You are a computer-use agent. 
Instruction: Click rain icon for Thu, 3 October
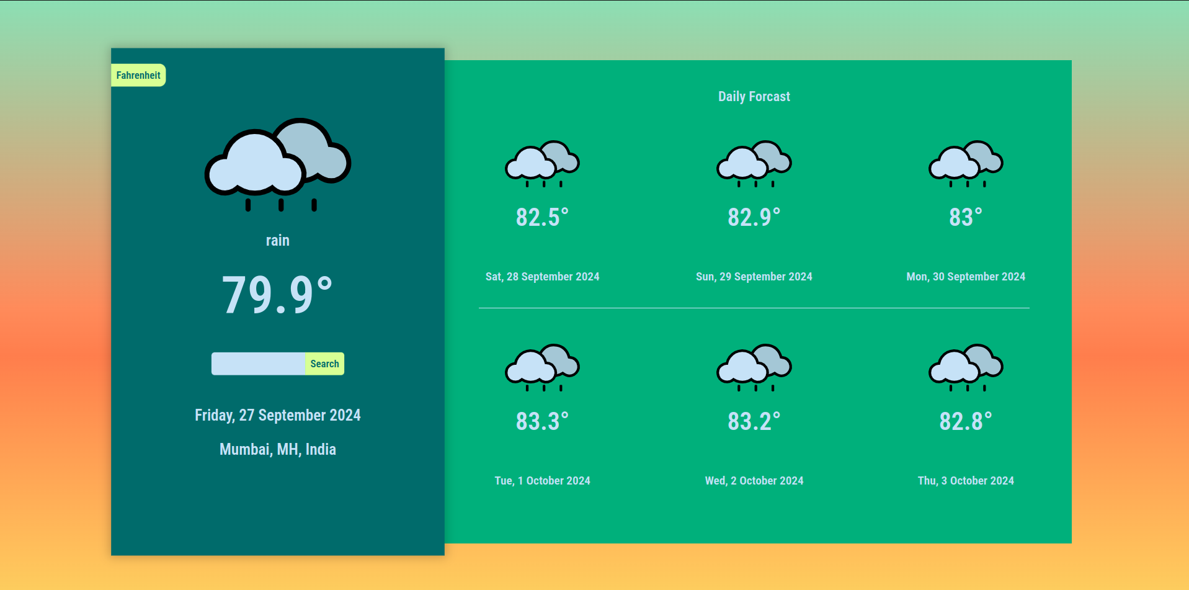[966, 367]
